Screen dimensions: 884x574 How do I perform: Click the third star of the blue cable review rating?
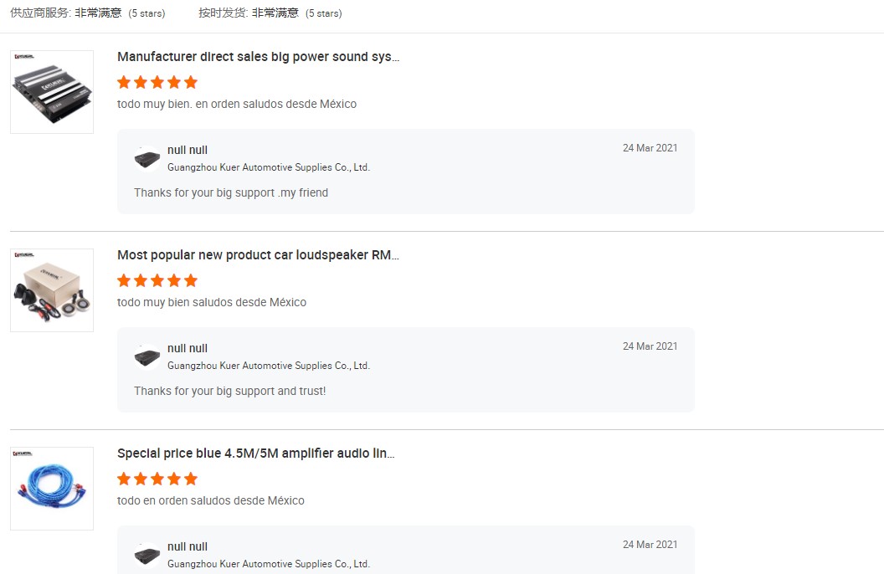157,479
